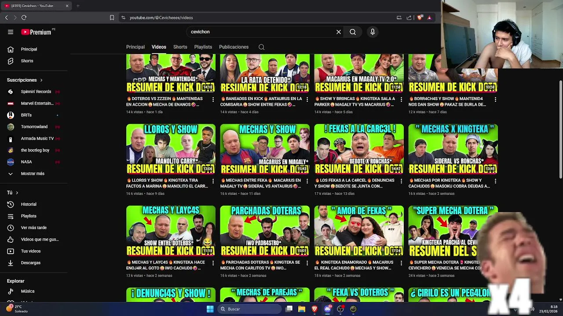Switch to channel Publicaciones tab

(x=234, y=47)
